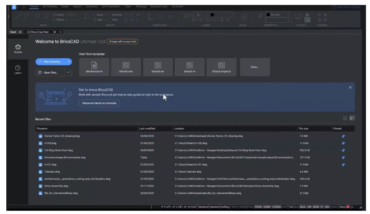The height and width of the screenshot is (214, 370).
Task: Unpin the A-101.dwg file
Action: [x=343, y=165]
